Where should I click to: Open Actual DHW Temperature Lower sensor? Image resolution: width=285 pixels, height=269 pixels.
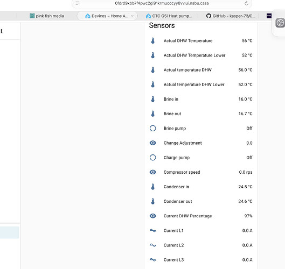(201, 55)
